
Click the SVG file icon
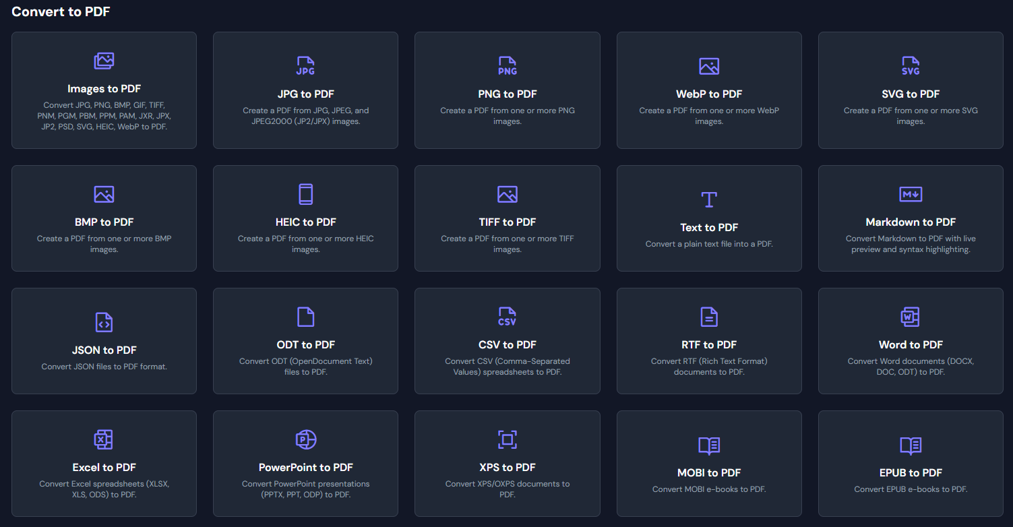click(x=911, y=66)
